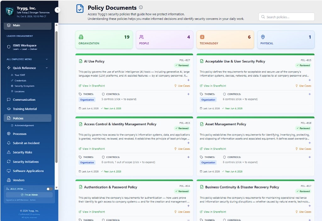Click the AI Use Policy document icon
Screen dimensions: 322x221
(81, 61)
